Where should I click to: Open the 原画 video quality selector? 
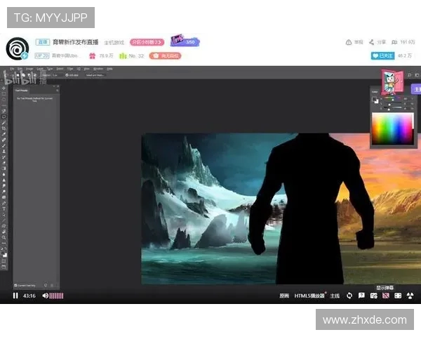[x=283, y=296]
